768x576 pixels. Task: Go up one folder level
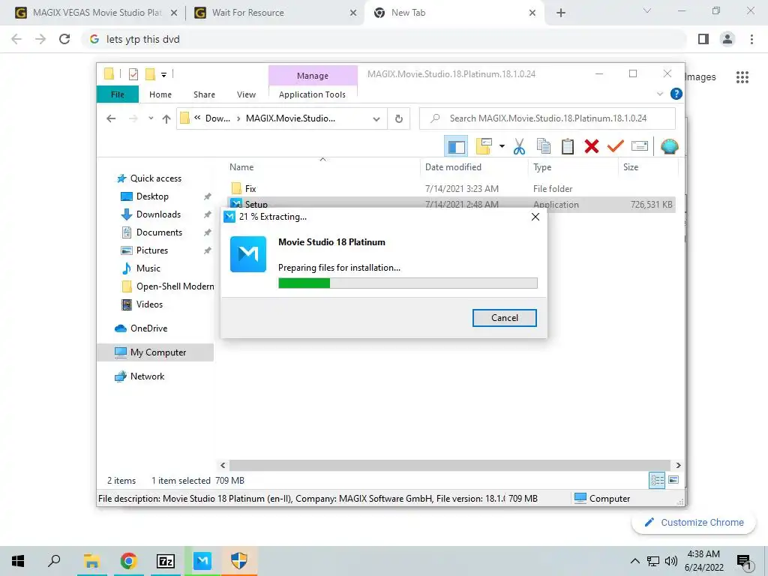[x=166, y=118]
